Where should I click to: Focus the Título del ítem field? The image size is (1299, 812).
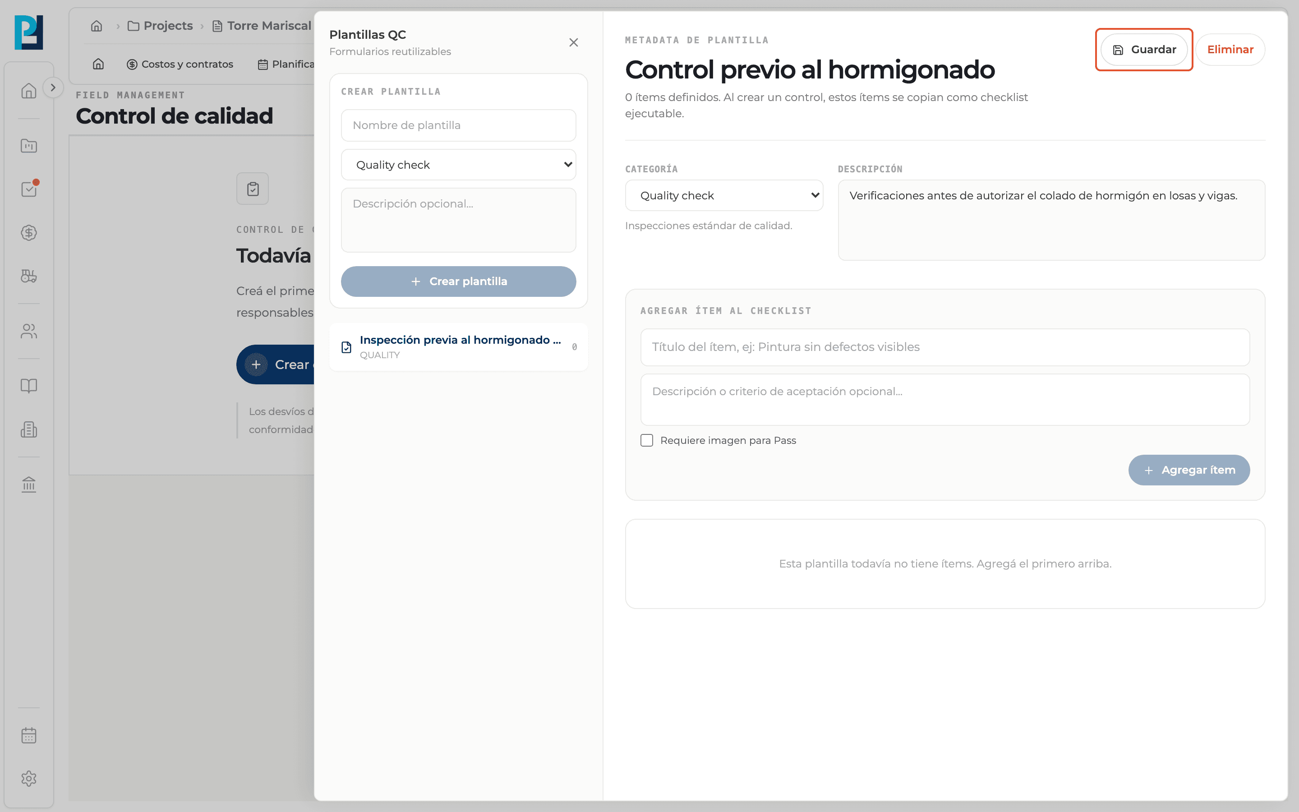tap(945, 347)
